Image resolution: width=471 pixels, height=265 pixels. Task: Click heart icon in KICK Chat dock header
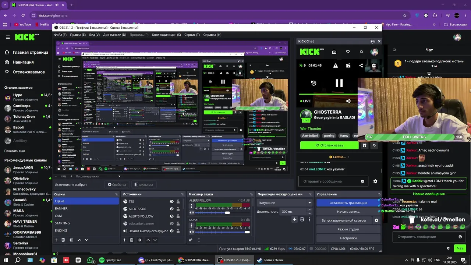pyautogui.click(x=348, y=52)
